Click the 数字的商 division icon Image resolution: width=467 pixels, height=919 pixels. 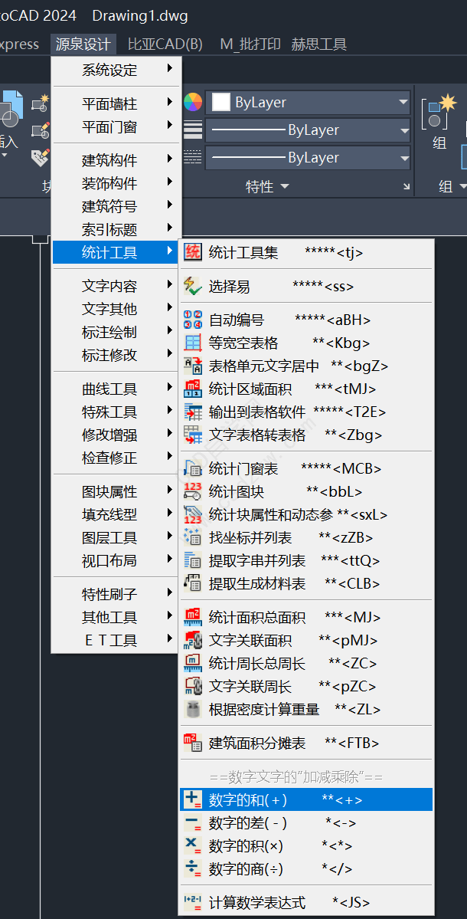(193, 869)
